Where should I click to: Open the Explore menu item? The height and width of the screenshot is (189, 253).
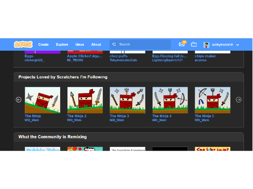coord(62,45)
